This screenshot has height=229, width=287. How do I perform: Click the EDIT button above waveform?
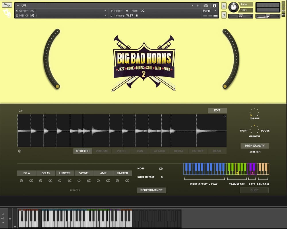[217, 110]
